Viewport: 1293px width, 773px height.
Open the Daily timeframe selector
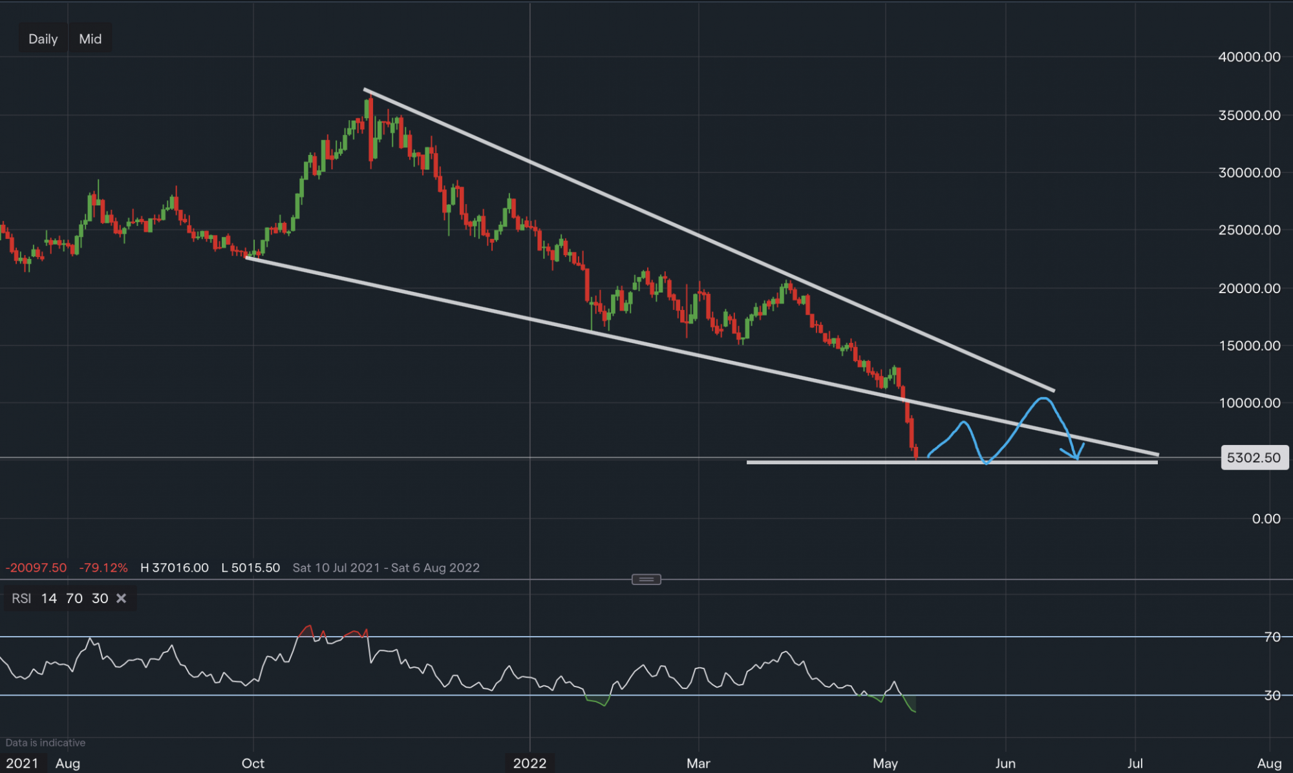(43, 39)
